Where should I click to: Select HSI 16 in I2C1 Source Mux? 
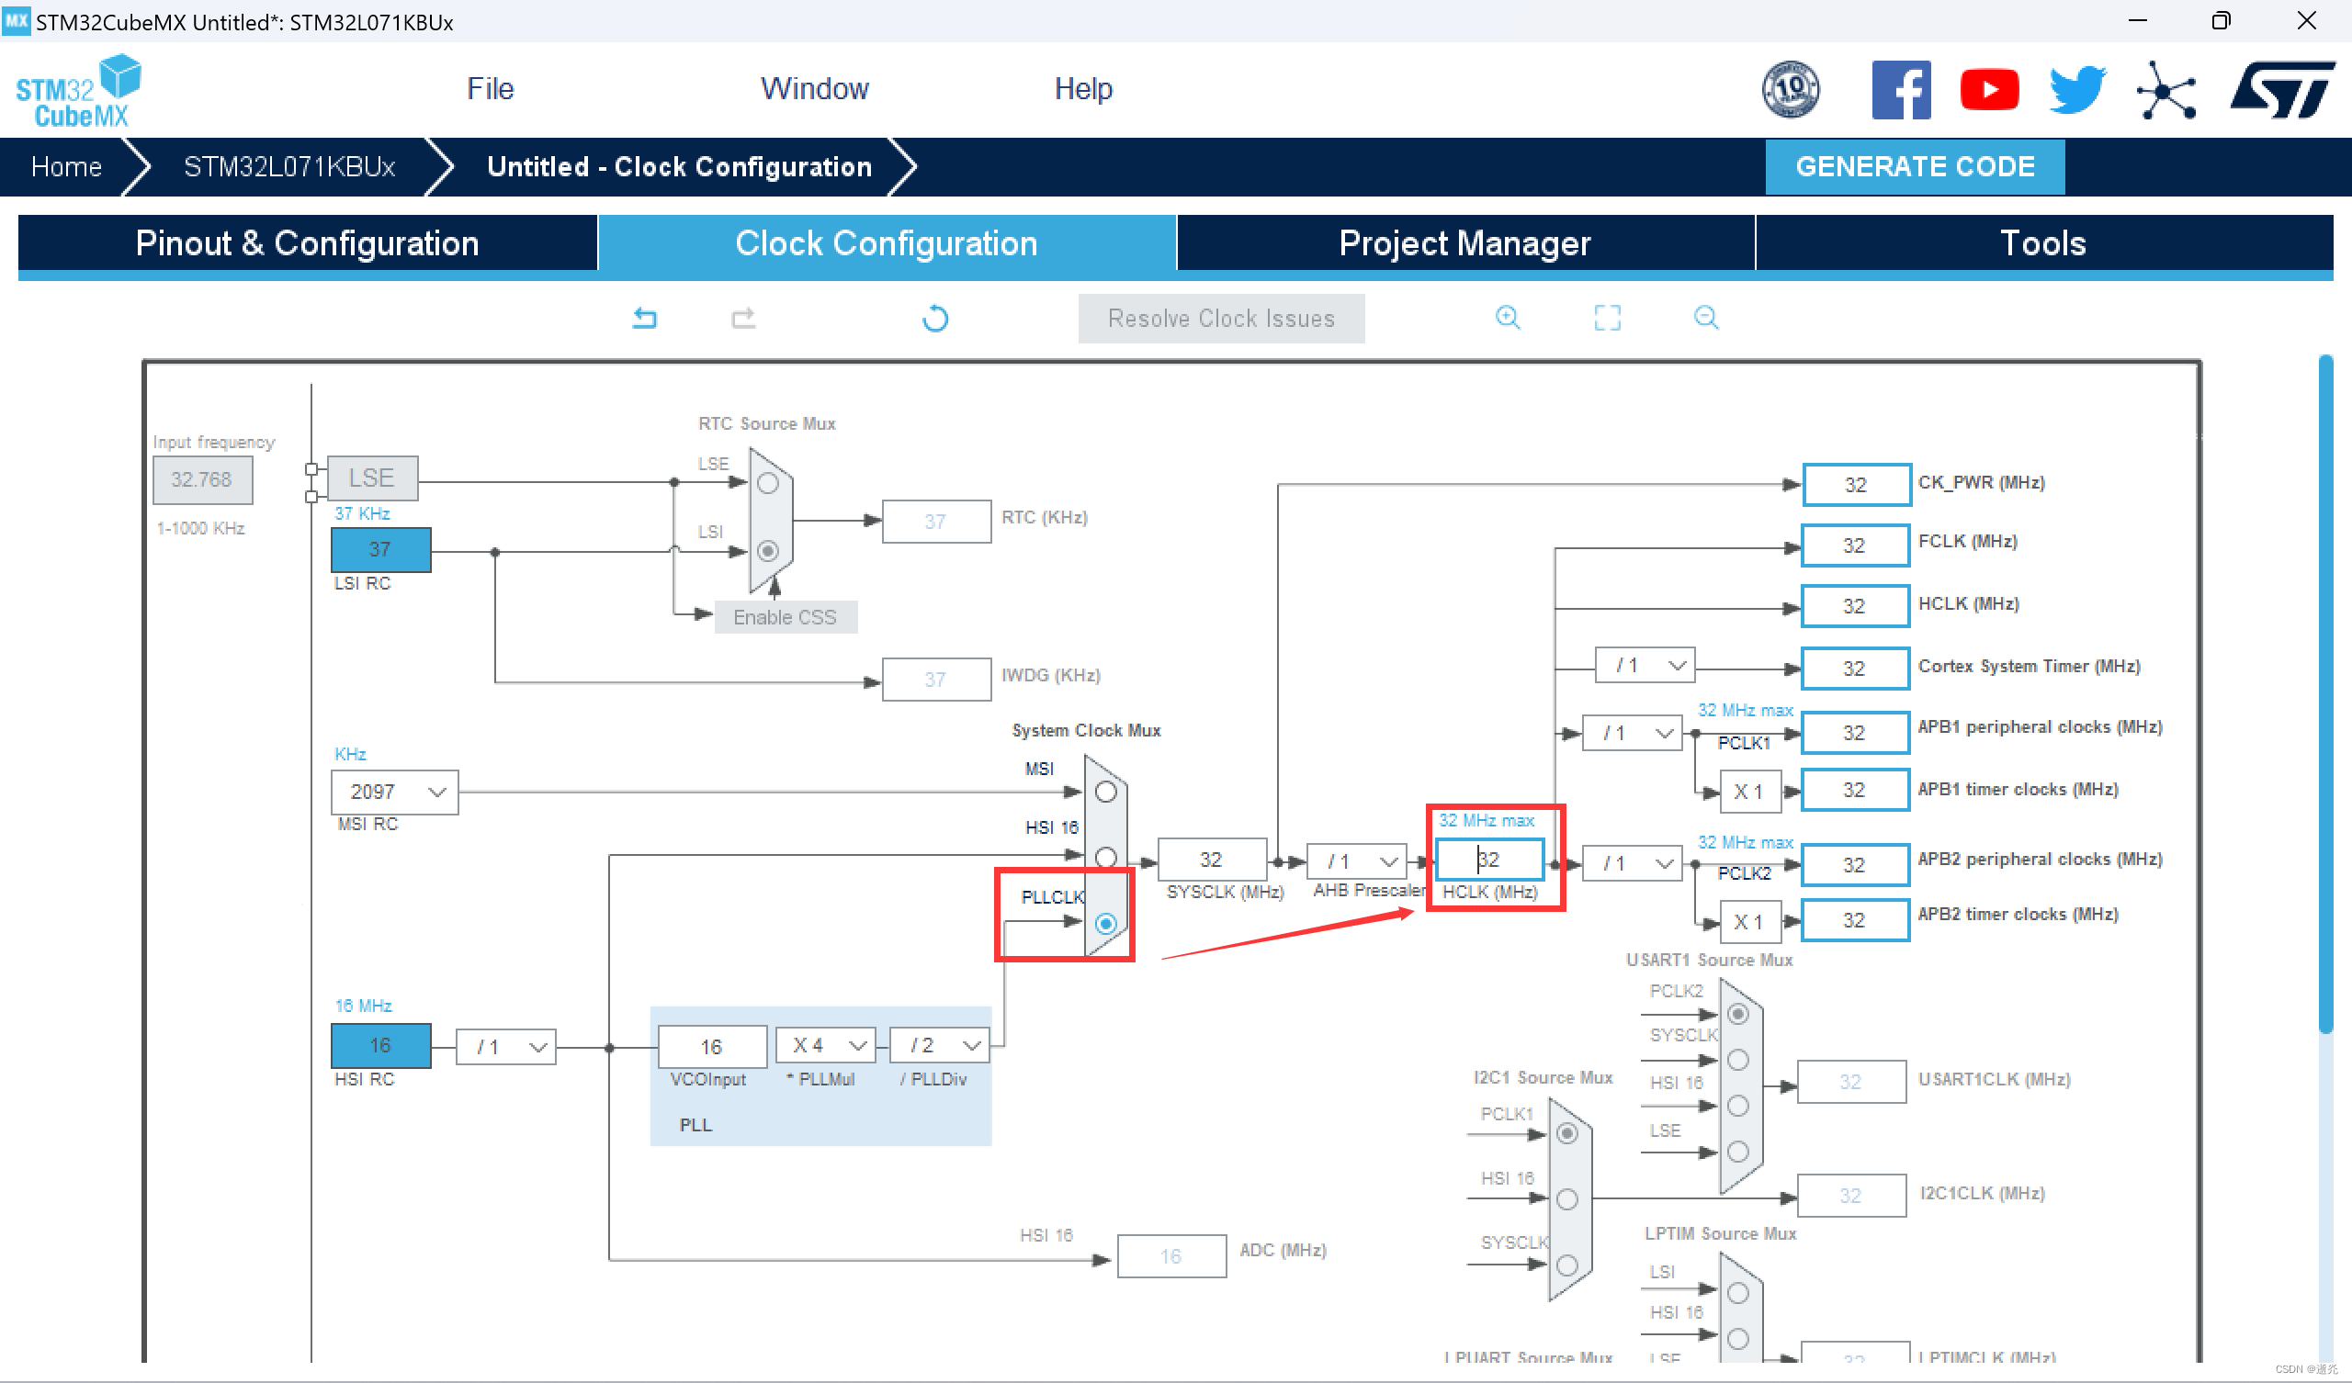pos(1567,1199)
